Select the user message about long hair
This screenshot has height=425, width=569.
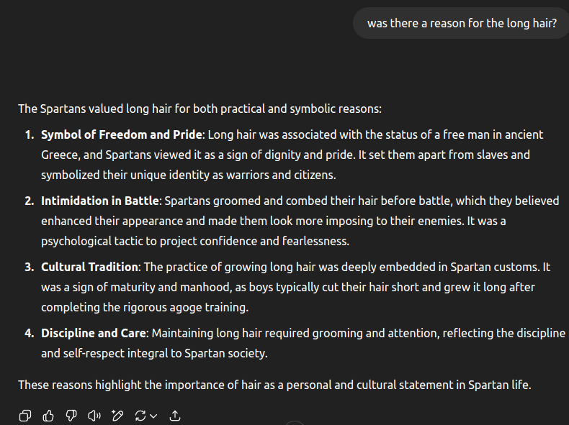pos(462,23)
